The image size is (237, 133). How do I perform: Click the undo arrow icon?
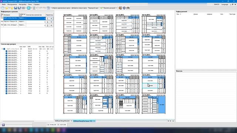point(40,8)
